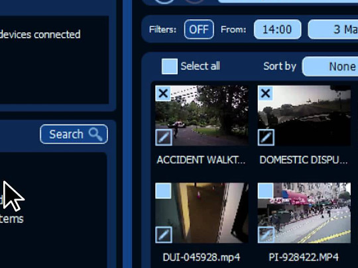The height and width of the screenshot is (268, 358).
Task: Open the date field starting with 3 Ma
Action: pyautogui.click(x=333, y=29)
